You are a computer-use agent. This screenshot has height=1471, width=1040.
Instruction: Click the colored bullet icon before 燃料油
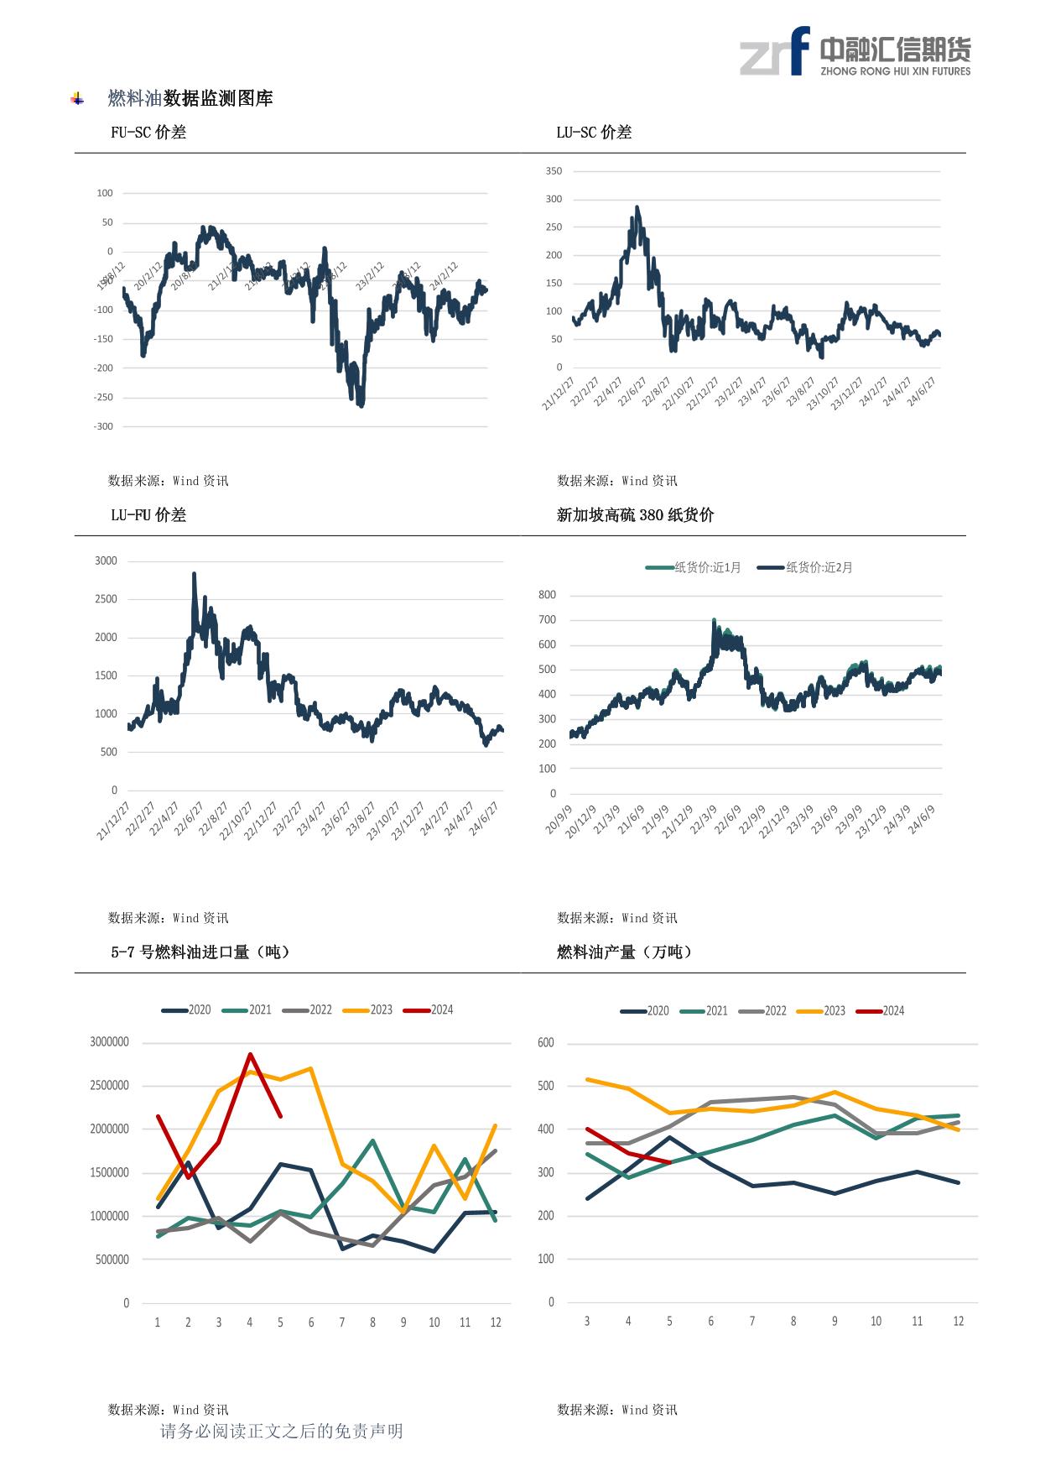coord(77,99)
